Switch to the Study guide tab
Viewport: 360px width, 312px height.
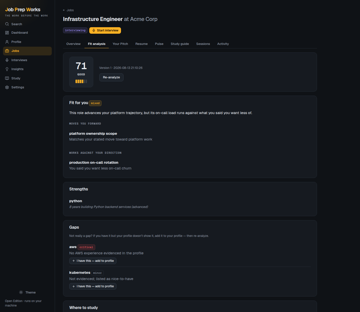(180, 44)
